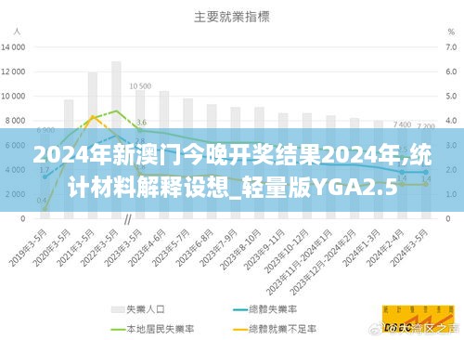Screen dimensions: 464x340
Task: Select x-axis label 2019年3-5月
Action: coord(28,248)
